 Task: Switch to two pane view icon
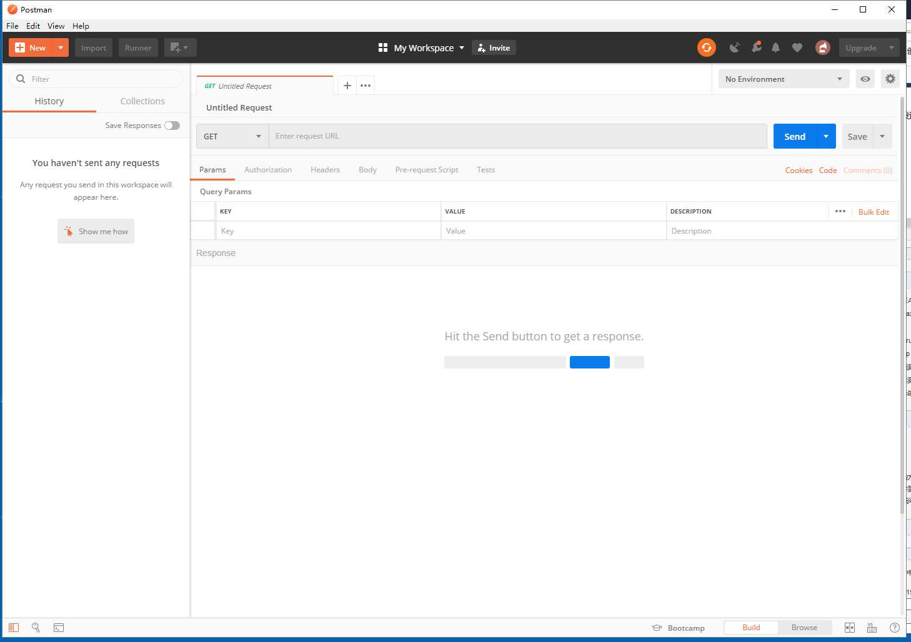point(850,628)
